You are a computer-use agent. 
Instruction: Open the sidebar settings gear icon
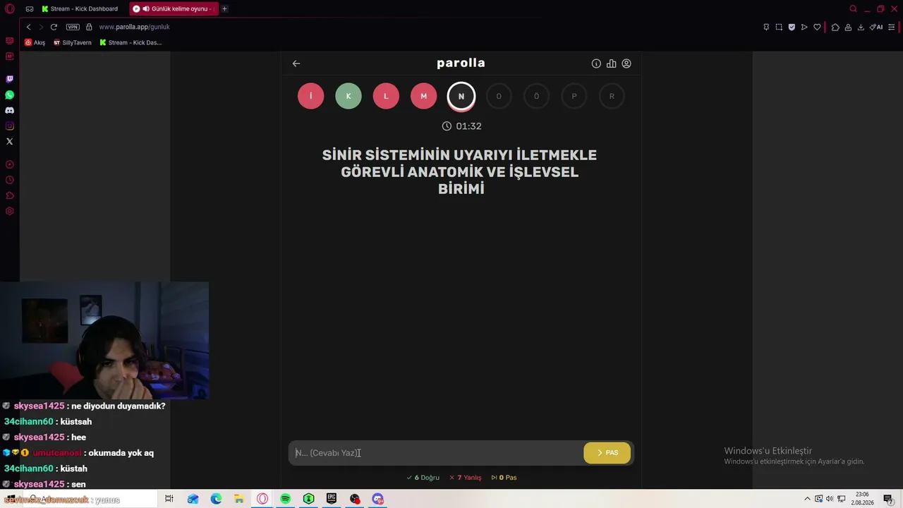click(x=10, y=211)
